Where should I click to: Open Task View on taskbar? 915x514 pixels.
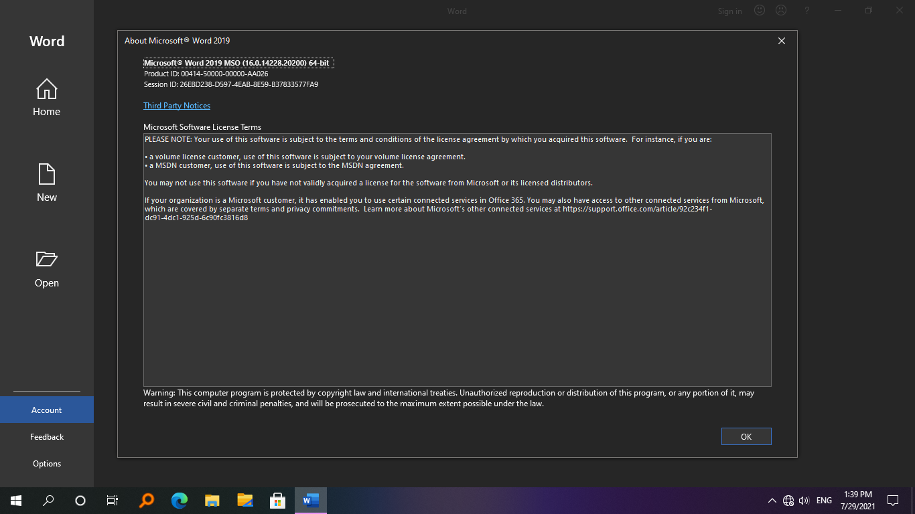pos(113,501)
